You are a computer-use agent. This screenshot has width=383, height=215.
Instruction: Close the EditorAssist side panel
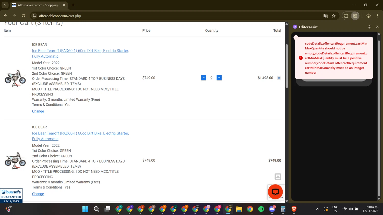(377, 27)
